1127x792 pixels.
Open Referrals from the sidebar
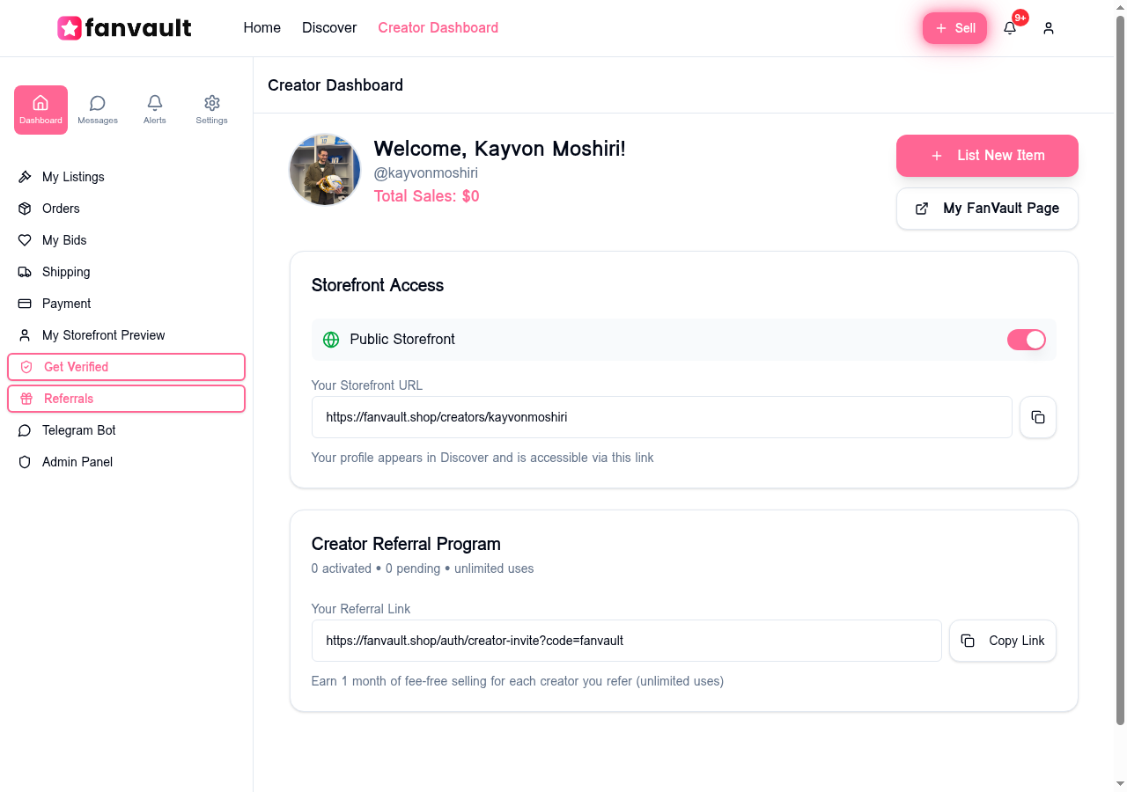[x=126, y=399]
